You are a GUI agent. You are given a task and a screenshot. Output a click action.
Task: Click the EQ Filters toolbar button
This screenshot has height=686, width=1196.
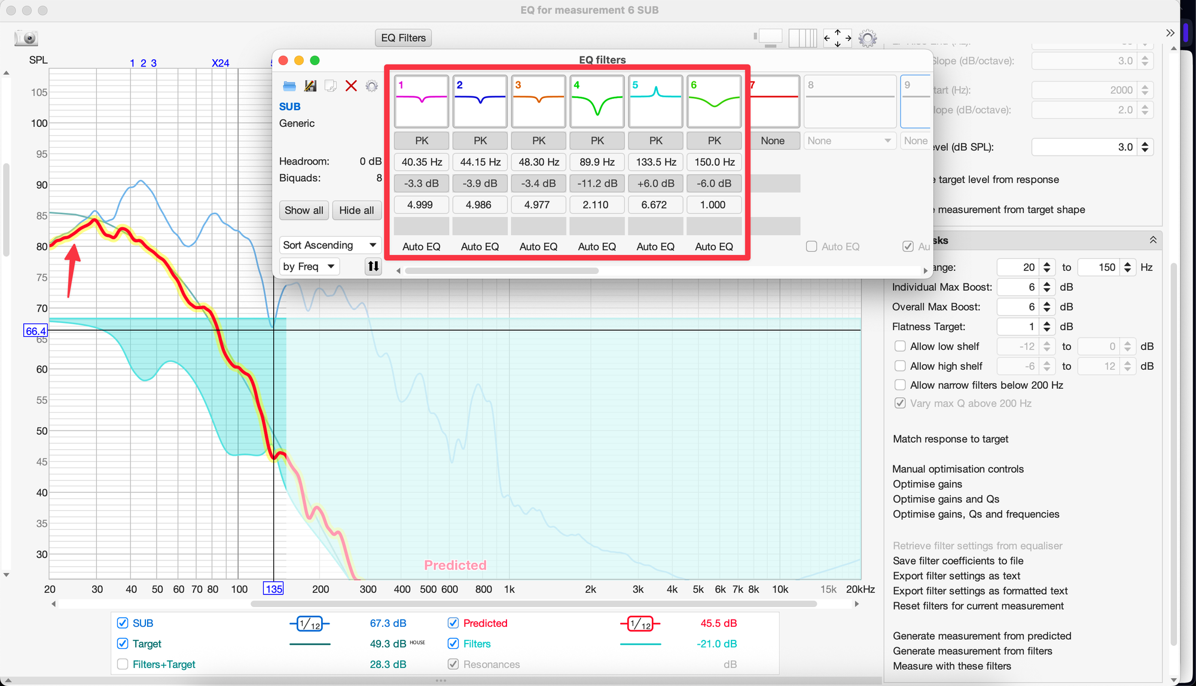tap(403, 38)
